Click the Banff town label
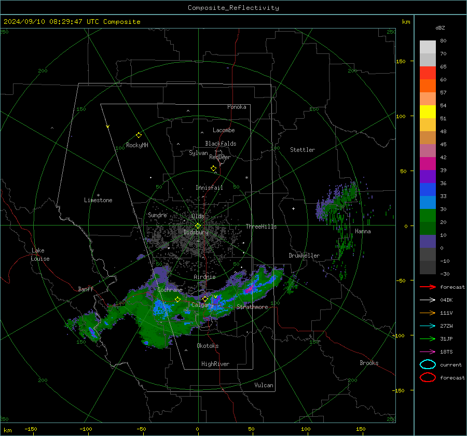The height and width of the screenshot is (436, 467). (x=86, y=289)
